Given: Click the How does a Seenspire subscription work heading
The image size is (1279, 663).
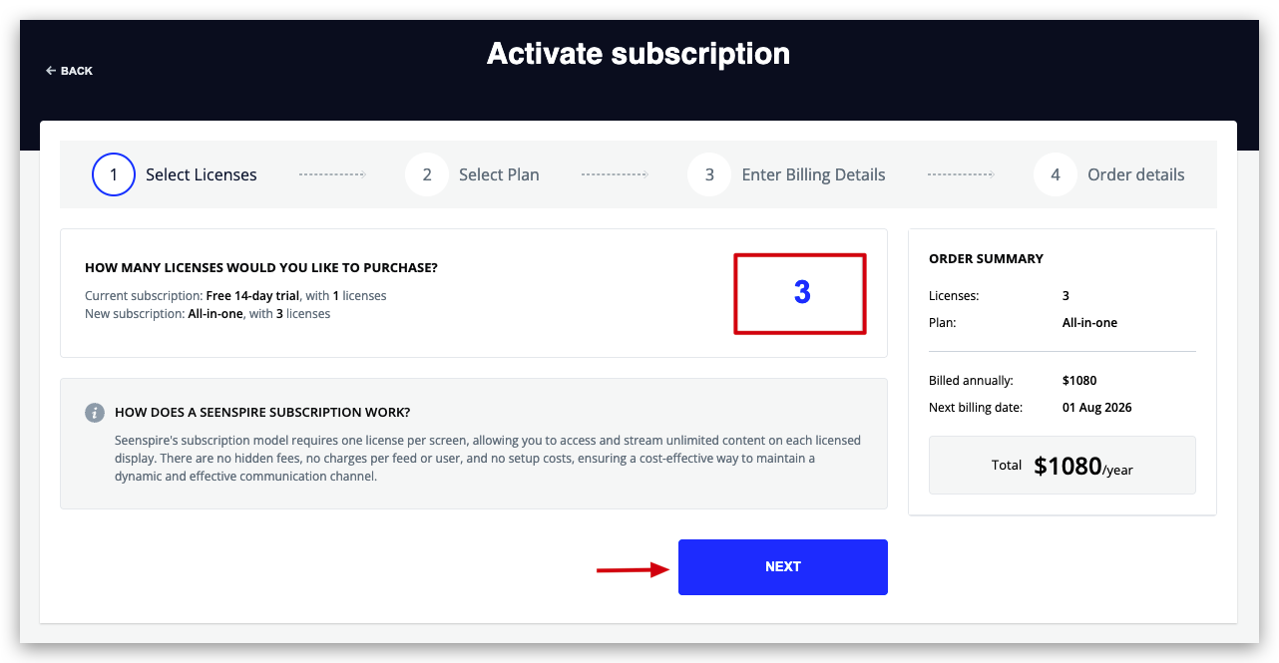Looking at the screenshot, I should [262, 412].
